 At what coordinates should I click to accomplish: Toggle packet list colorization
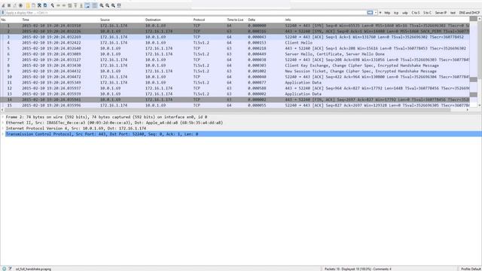[x=94, y=5]
